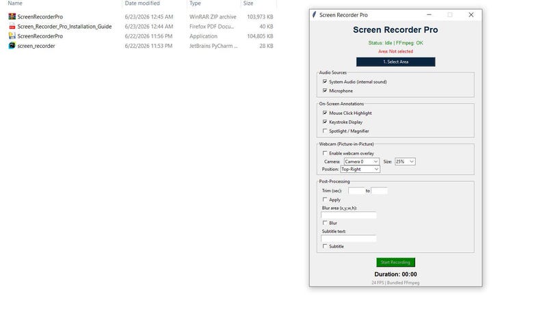This screenshot has width=543, height=309.
Task: Open the Camera 0 dropdown
Action: coord(362,161)
